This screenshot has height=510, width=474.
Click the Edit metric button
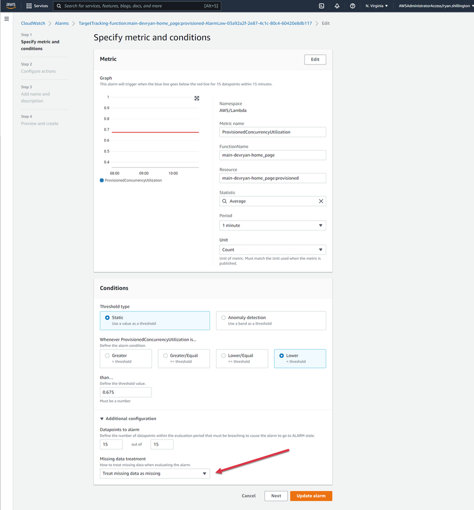click(x=315, y=60)
